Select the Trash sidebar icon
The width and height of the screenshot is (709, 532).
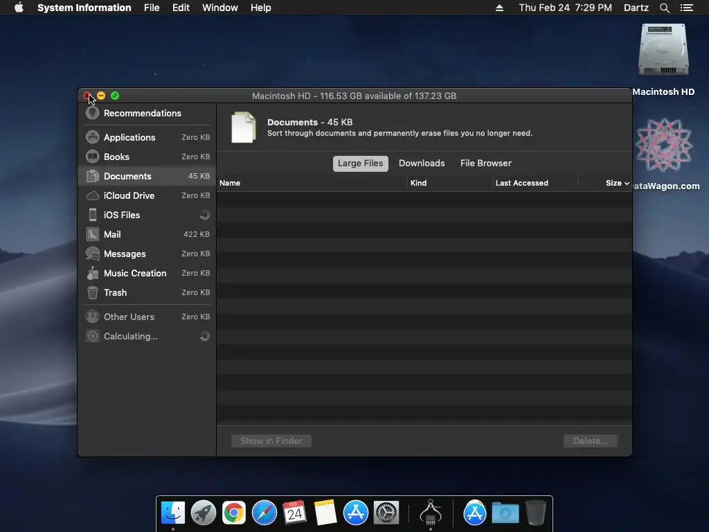click(92, 293)
